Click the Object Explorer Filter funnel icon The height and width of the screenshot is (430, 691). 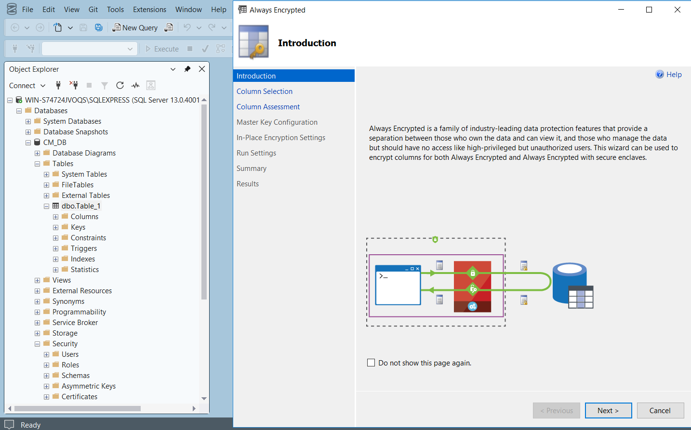coord(105,85)
